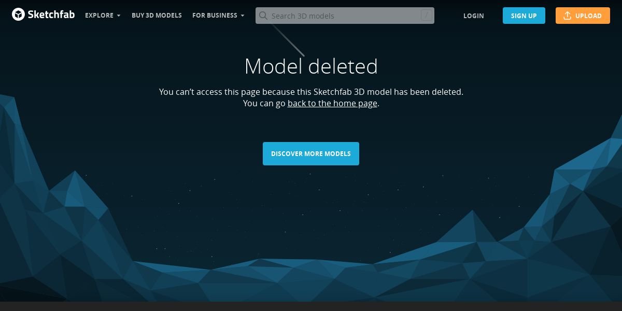Click the dark footer bar at page bottom

click(311, 306)
